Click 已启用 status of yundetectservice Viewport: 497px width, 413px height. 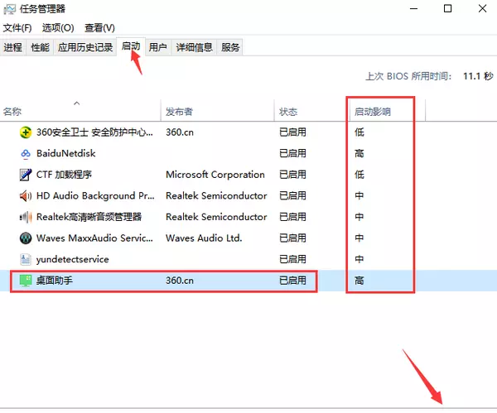292,259
